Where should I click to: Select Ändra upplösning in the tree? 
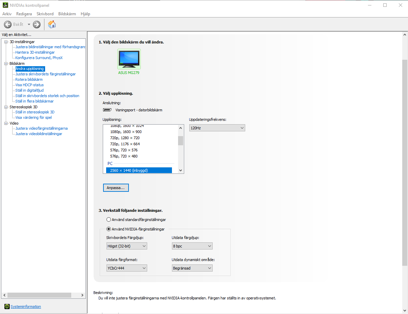coord(30,69)
